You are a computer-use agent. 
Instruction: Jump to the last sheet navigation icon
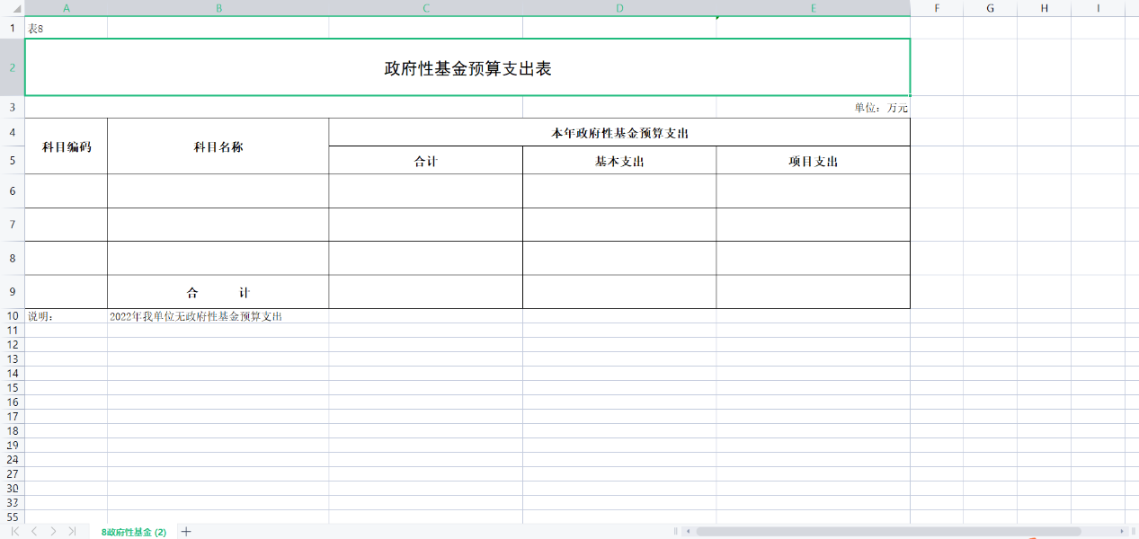click(71, 531)
